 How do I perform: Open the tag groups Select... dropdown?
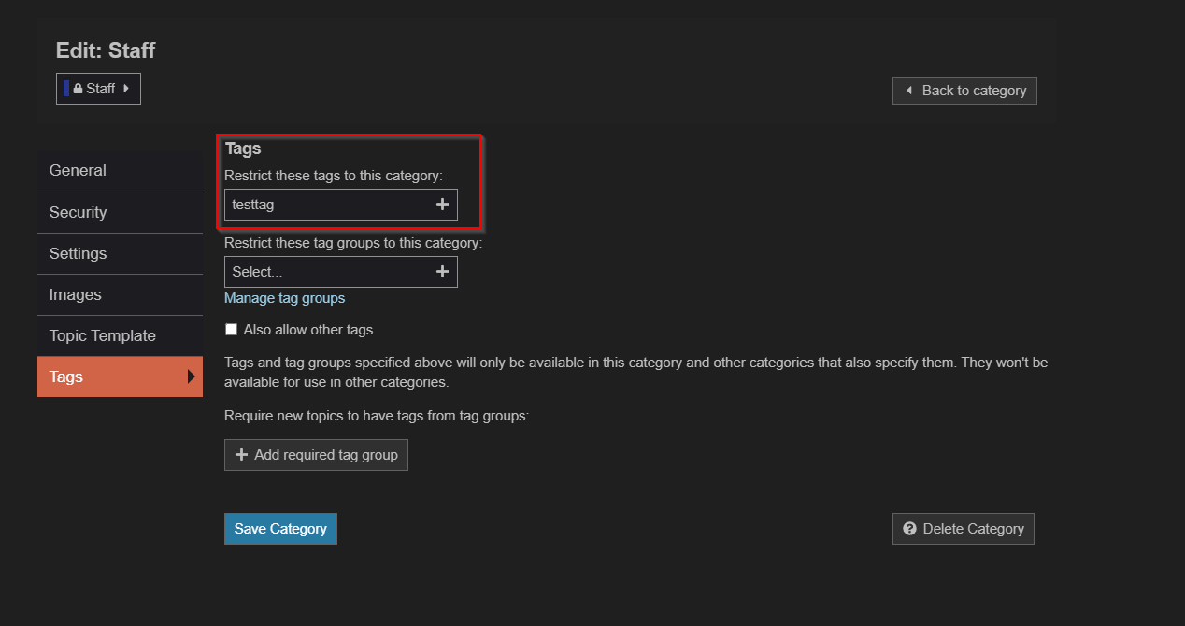coord(341,272)
